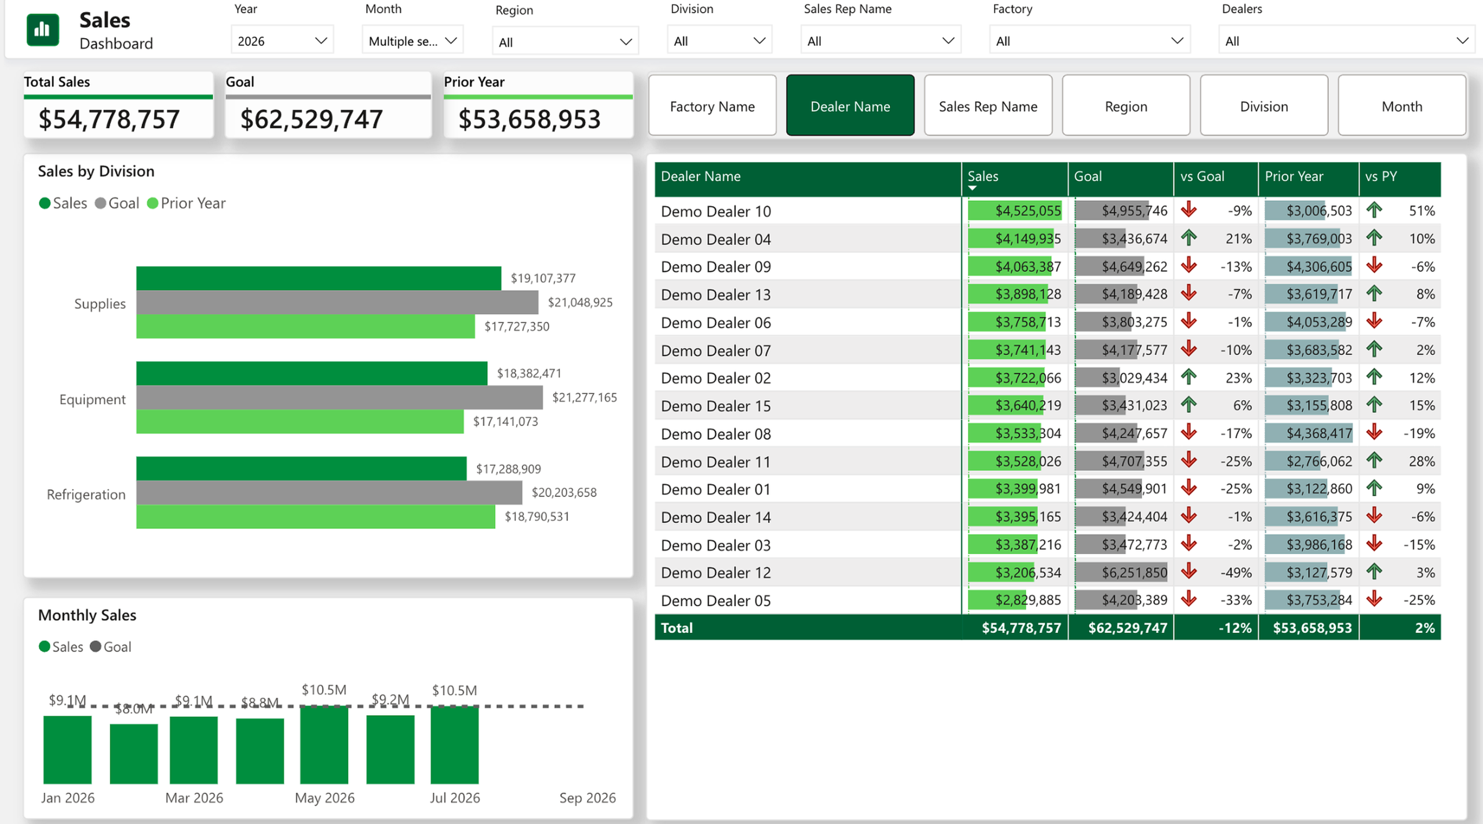Click the Supplies axis label
The image size is (1483, 824).
(100, 303)
